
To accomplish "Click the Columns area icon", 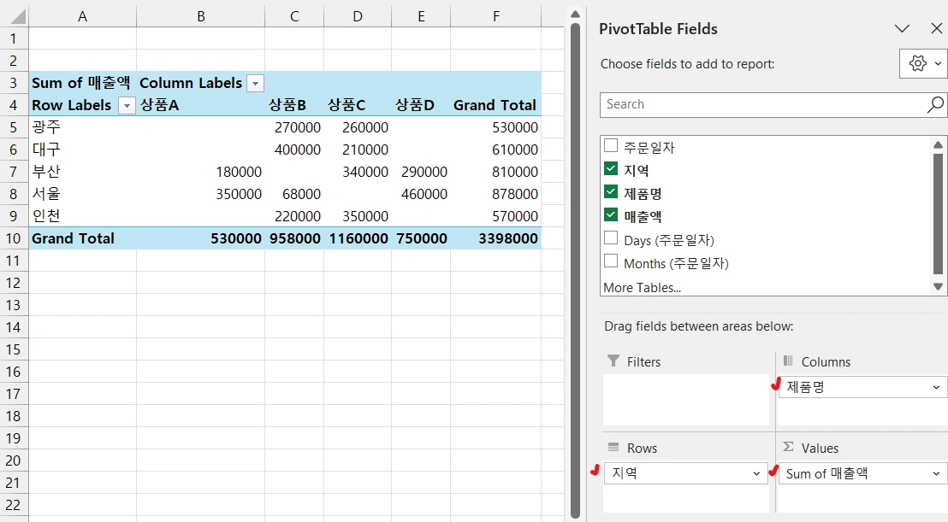I will point(788,361).
